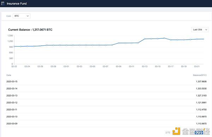This screenshot has height=137, width=212.
Task: Select the 2020-03-10 date cell
Action: tap(12, 117)
